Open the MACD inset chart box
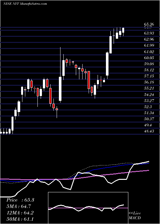160x224 pixels. (88, 208)
